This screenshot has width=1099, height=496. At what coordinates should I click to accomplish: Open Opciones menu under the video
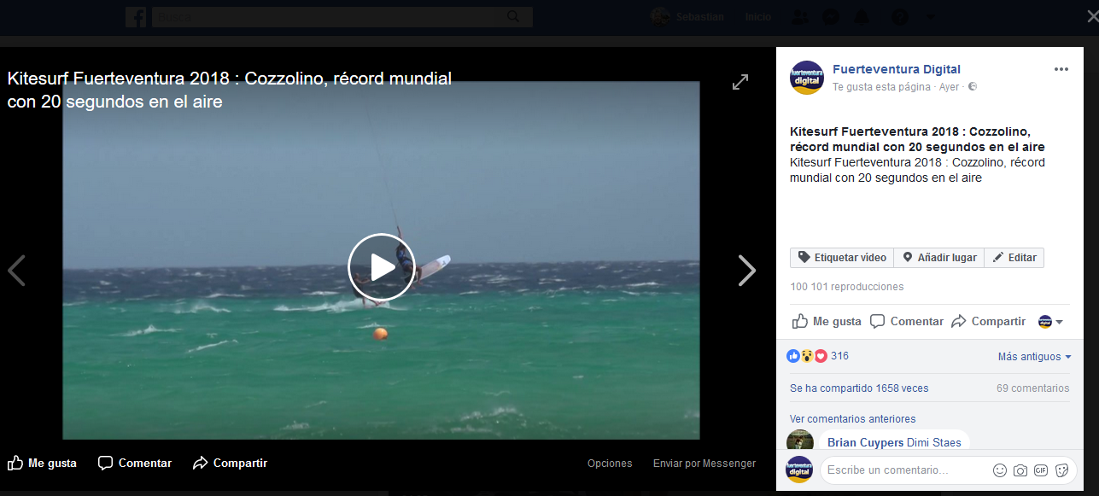tap(610, 464)
